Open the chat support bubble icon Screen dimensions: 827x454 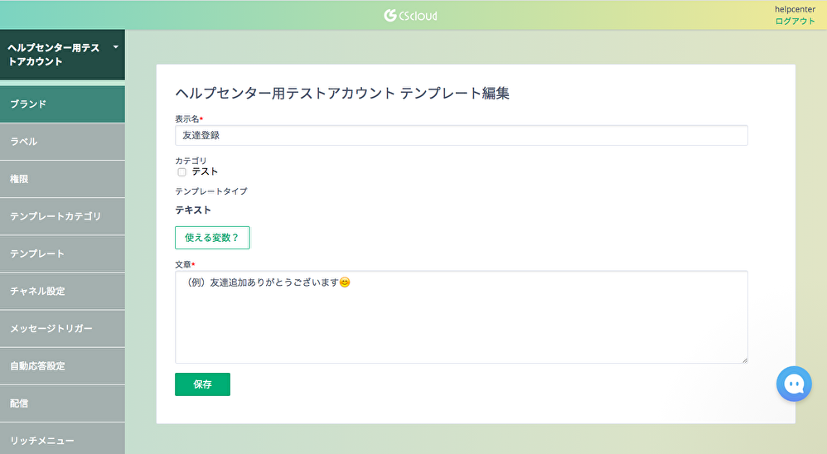tap(794, 384)
